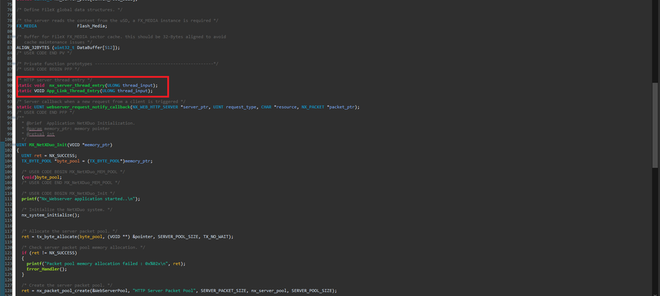
Task: Click the Flash_Media variable name
Action: pos(92,26)
